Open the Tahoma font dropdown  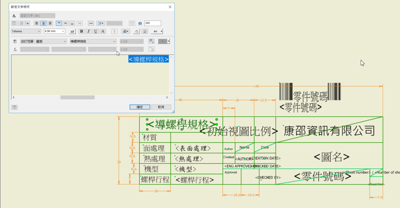(39, 31)
